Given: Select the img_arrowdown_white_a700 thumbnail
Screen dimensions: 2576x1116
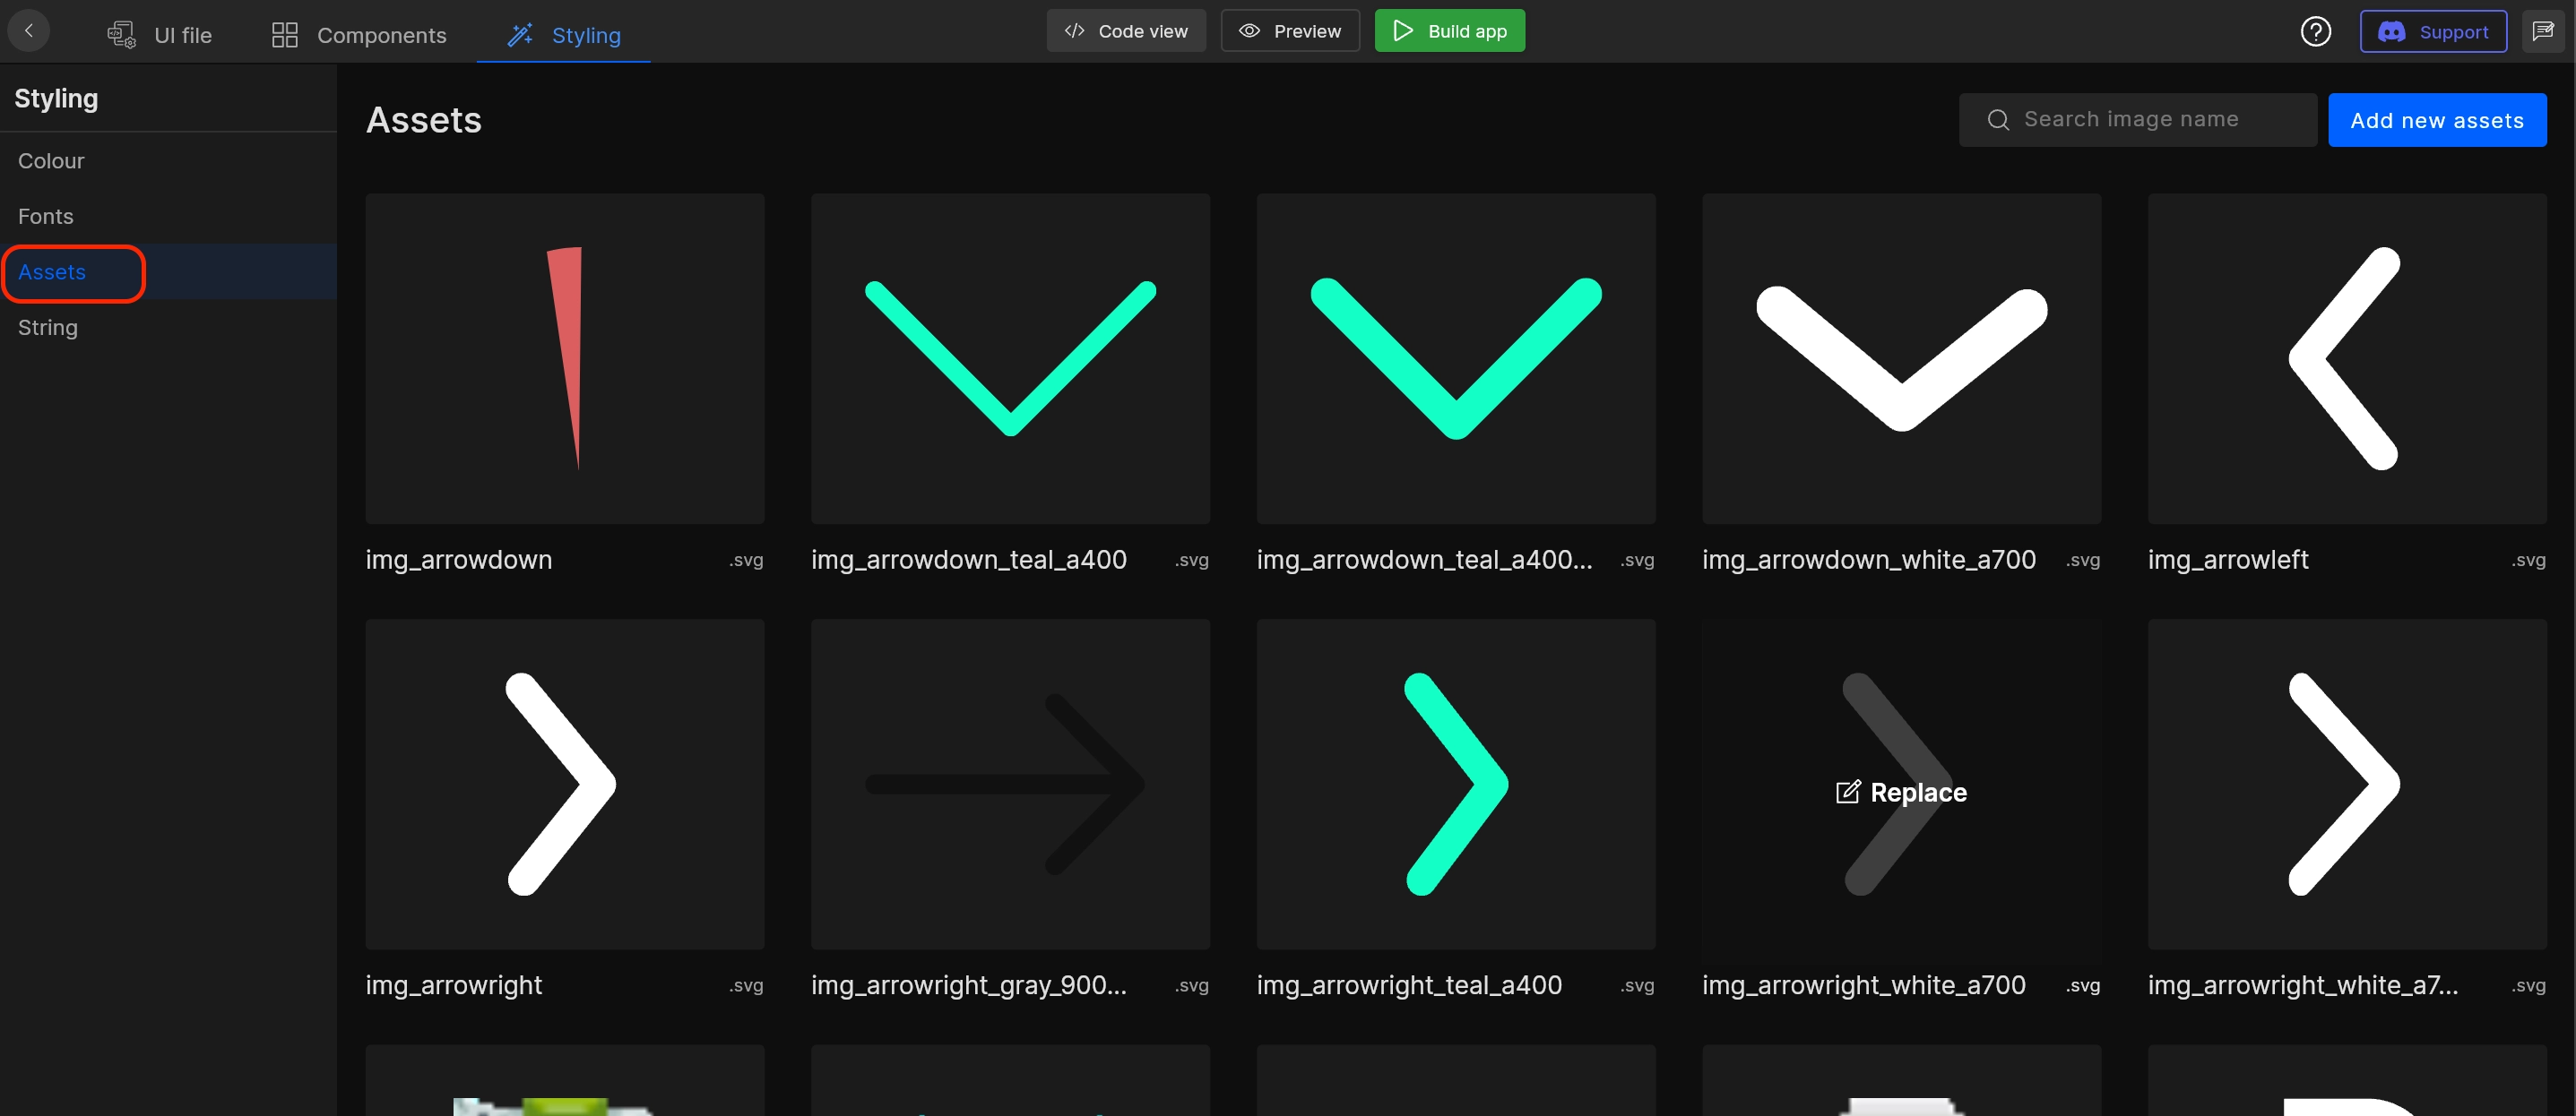Looking at the screenshot, I should pyautogui.click(x=1901, y=358).
